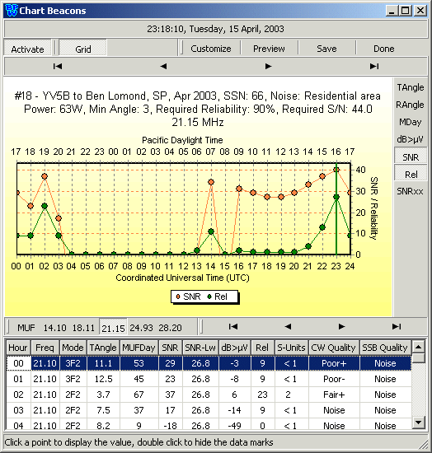Viewport: 432px width, 453px height.
Task: Click the Freq column header
Action: click(x=45, y=348)
